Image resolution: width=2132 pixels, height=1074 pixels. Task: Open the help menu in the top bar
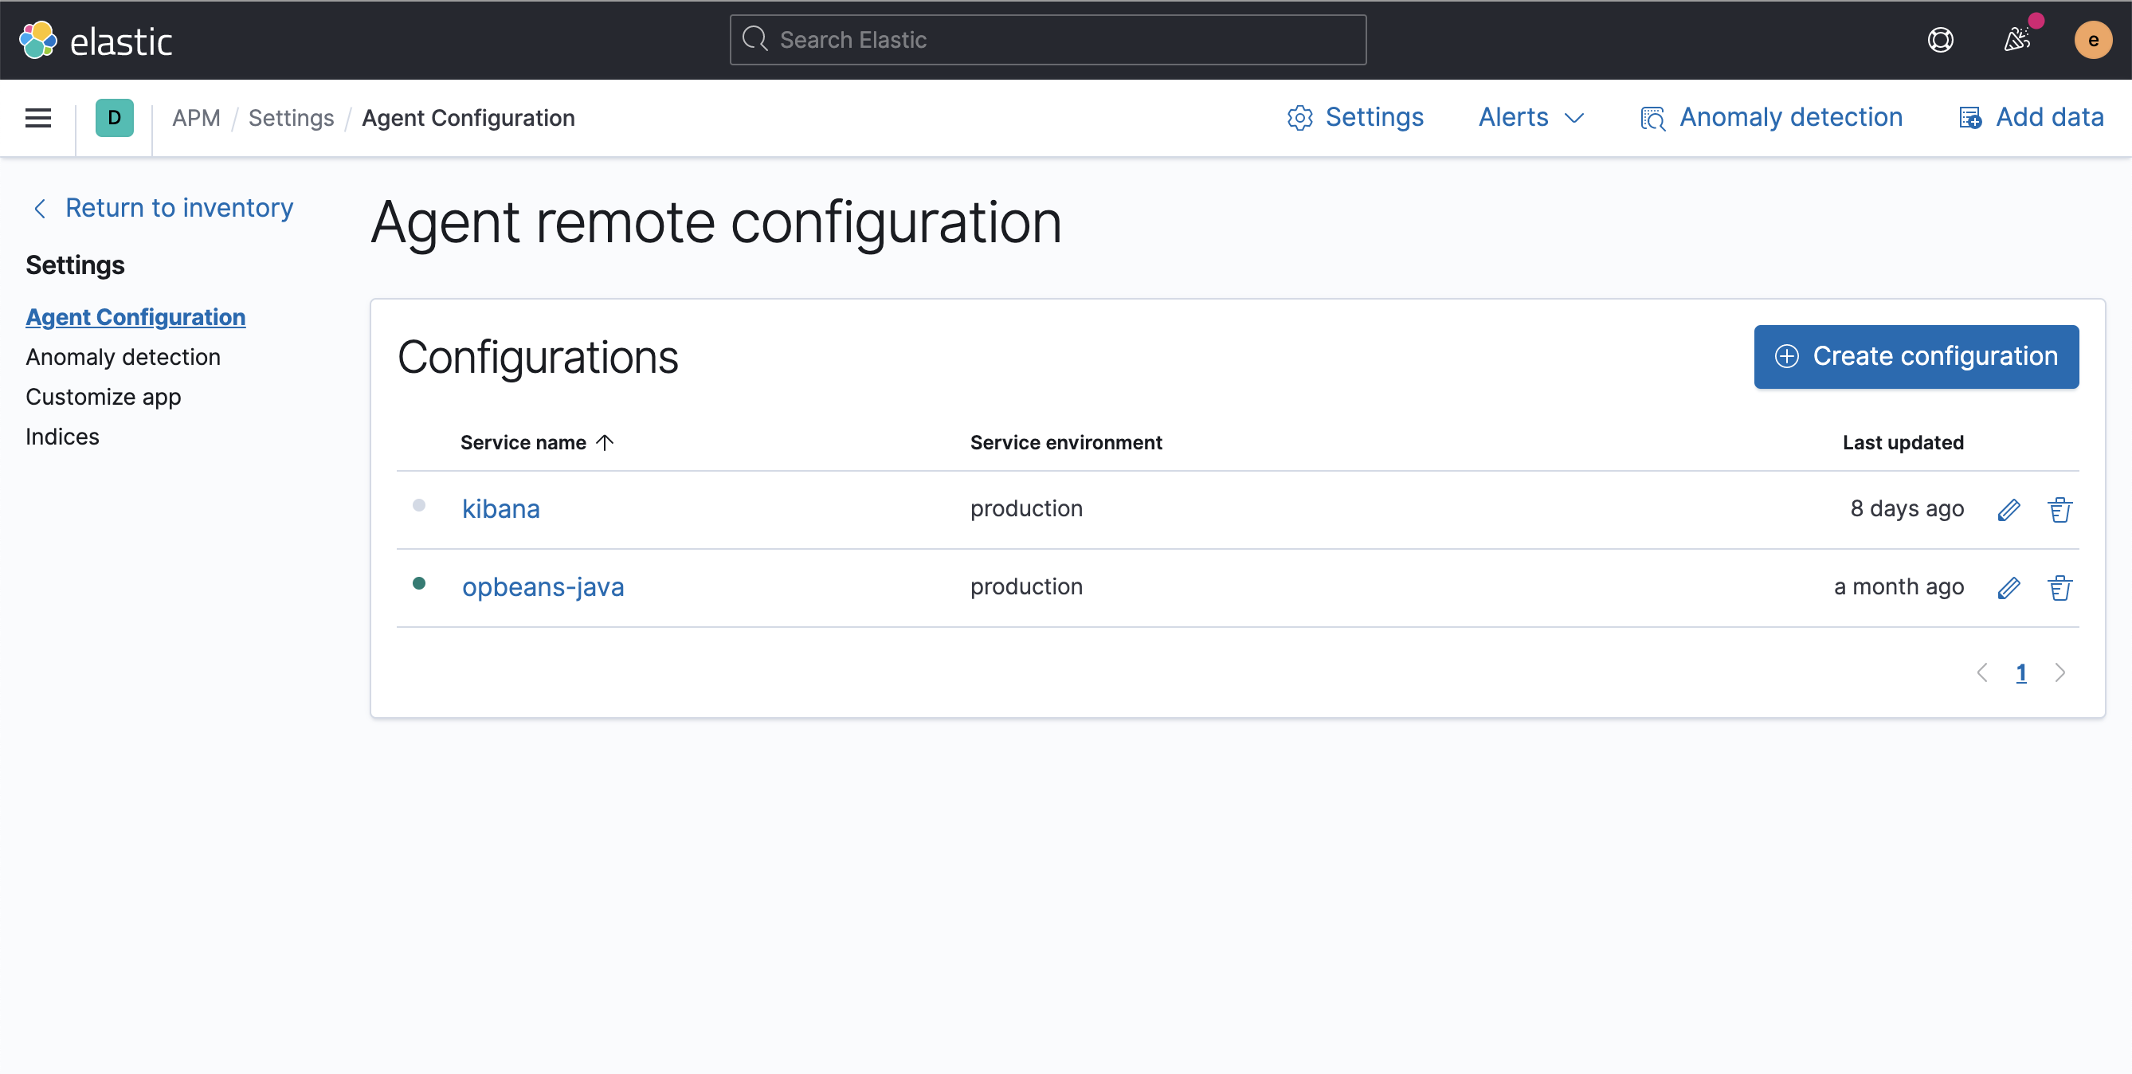(x=1941, y=39)
